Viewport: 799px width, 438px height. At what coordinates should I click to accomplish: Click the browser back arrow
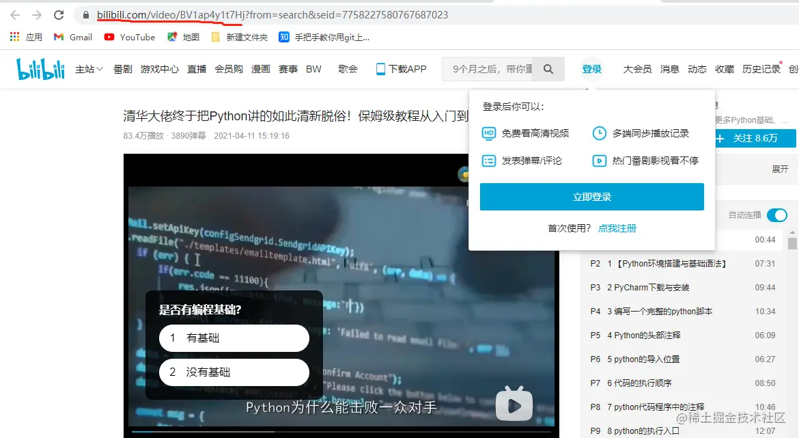(15, 15)
